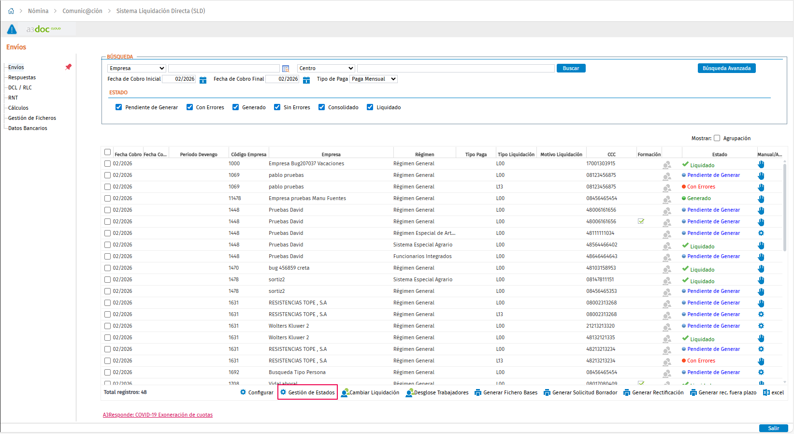Toggle the Sin Errores checkbox
This screenshot has height=434, width=794.
pos(277,107)
